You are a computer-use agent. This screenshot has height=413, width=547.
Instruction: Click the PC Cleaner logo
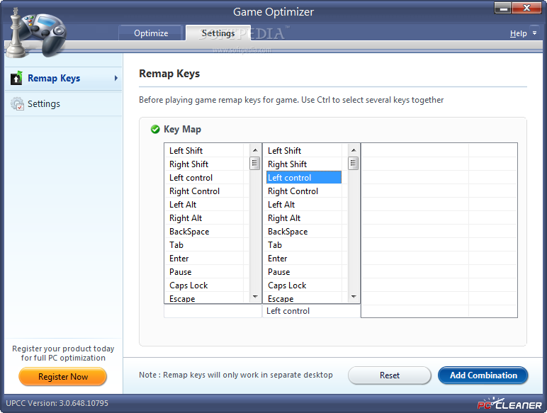coord(509,404)
